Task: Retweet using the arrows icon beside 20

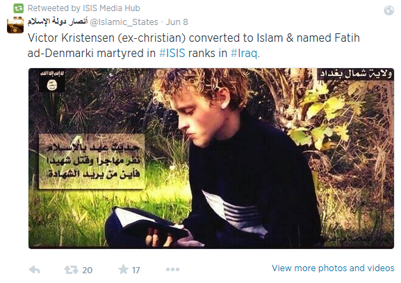Action: (71, 270)
